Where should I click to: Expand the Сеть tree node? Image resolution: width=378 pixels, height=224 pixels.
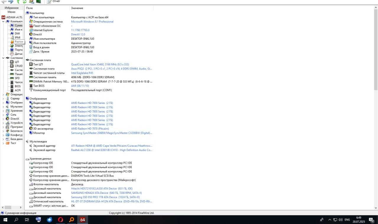(x=3, y=115)
